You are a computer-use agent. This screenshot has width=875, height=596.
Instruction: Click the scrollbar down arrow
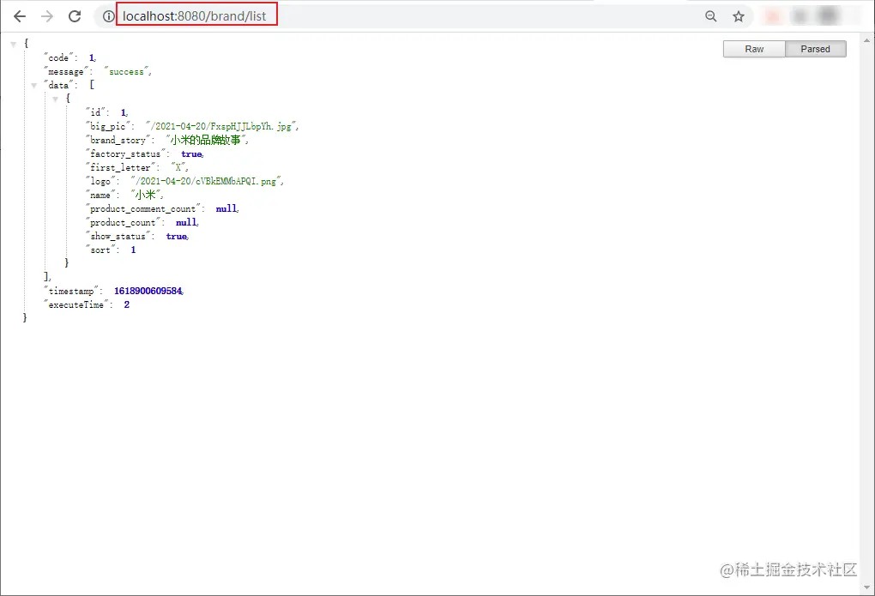click(866, 587)
